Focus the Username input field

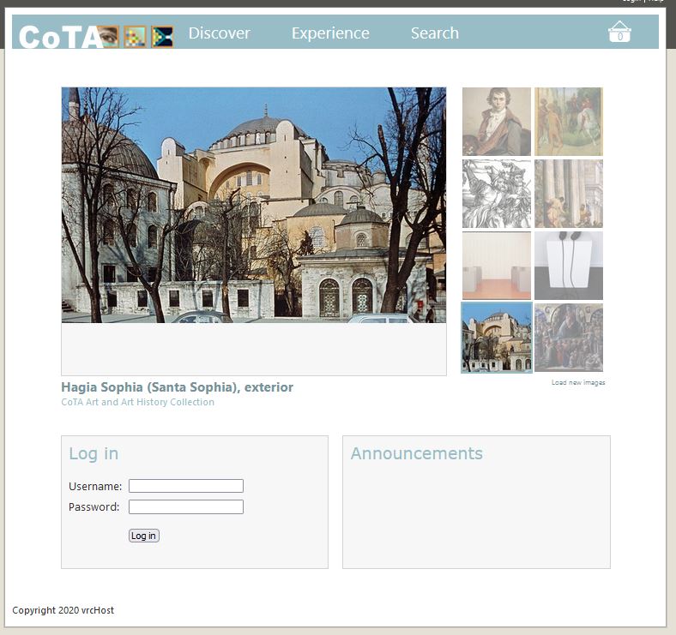point(186,486)
